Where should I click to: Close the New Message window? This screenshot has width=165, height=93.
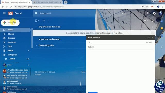(152, 38)
